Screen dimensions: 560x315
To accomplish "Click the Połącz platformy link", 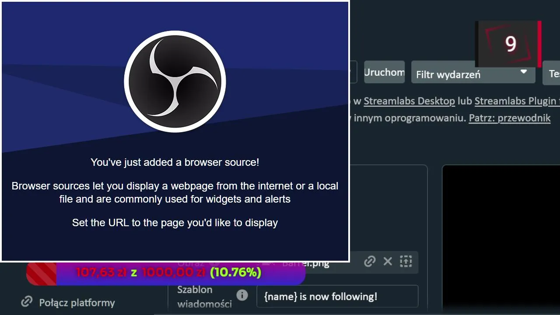I will point(77,303).
